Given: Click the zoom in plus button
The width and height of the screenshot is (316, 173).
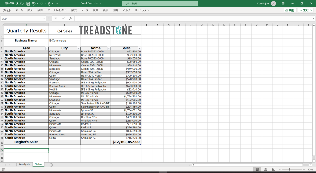Looking at the screenshot, I should point(304,169).
